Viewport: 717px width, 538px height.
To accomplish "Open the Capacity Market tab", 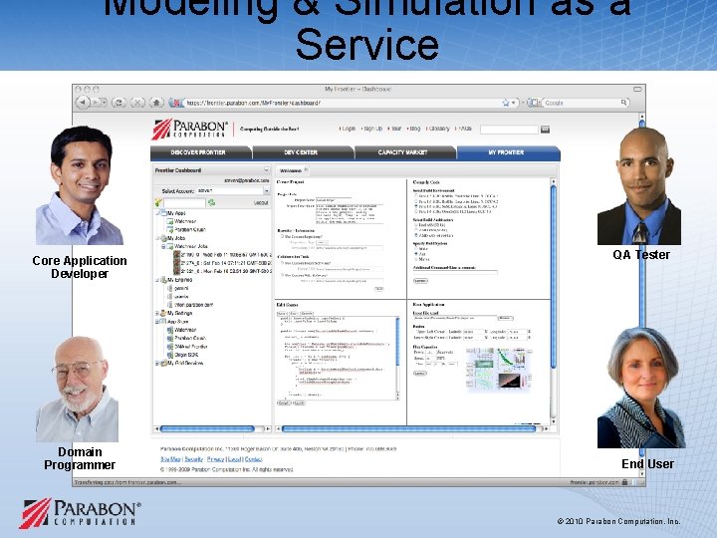I will (404, 152).
